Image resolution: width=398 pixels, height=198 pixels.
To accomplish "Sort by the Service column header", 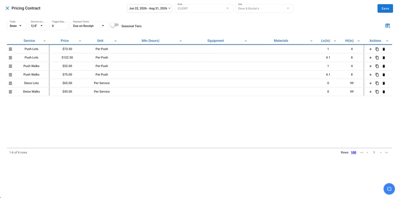I will pos(29,41).
